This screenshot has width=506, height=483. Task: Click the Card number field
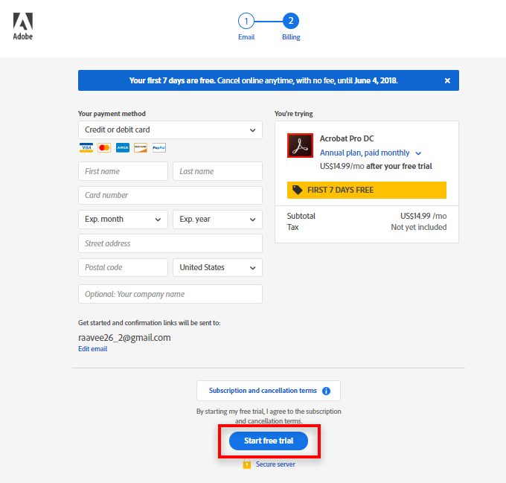point(170,196)
